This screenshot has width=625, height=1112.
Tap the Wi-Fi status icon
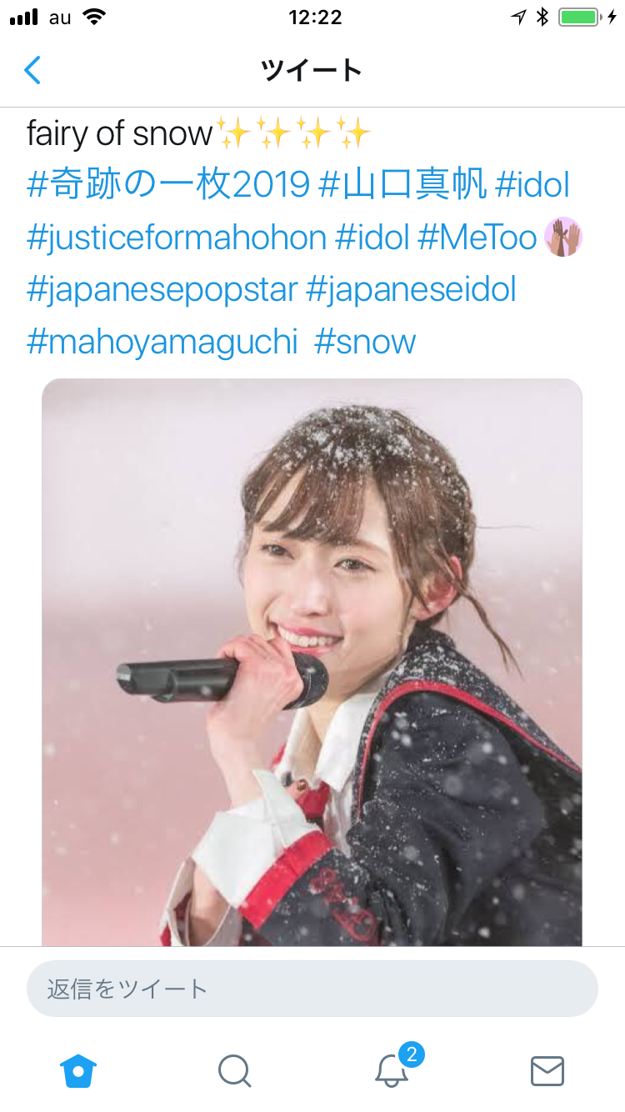pos(95,17)
